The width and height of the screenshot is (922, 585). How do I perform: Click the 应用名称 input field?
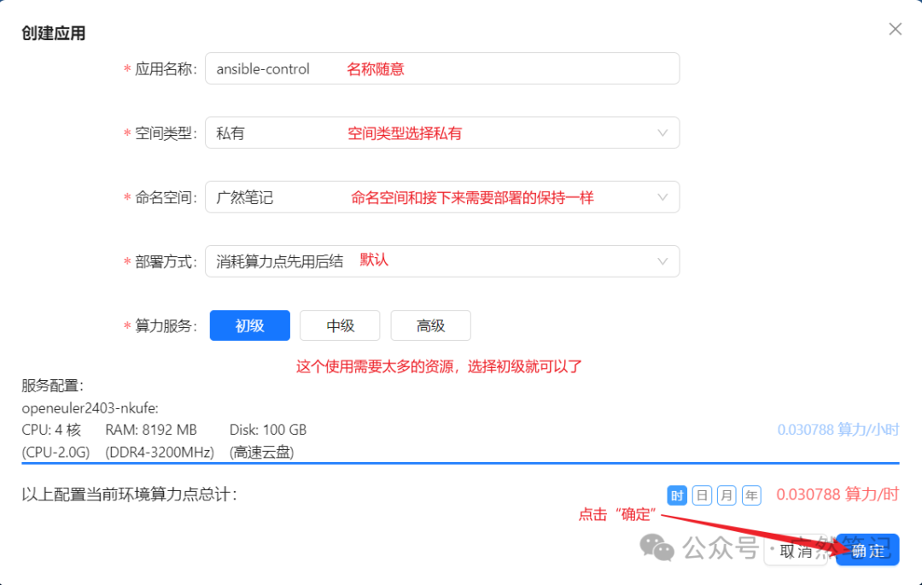441,68
